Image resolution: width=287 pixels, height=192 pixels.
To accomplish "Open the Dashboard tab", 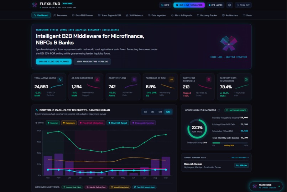I will coord(41,15).
